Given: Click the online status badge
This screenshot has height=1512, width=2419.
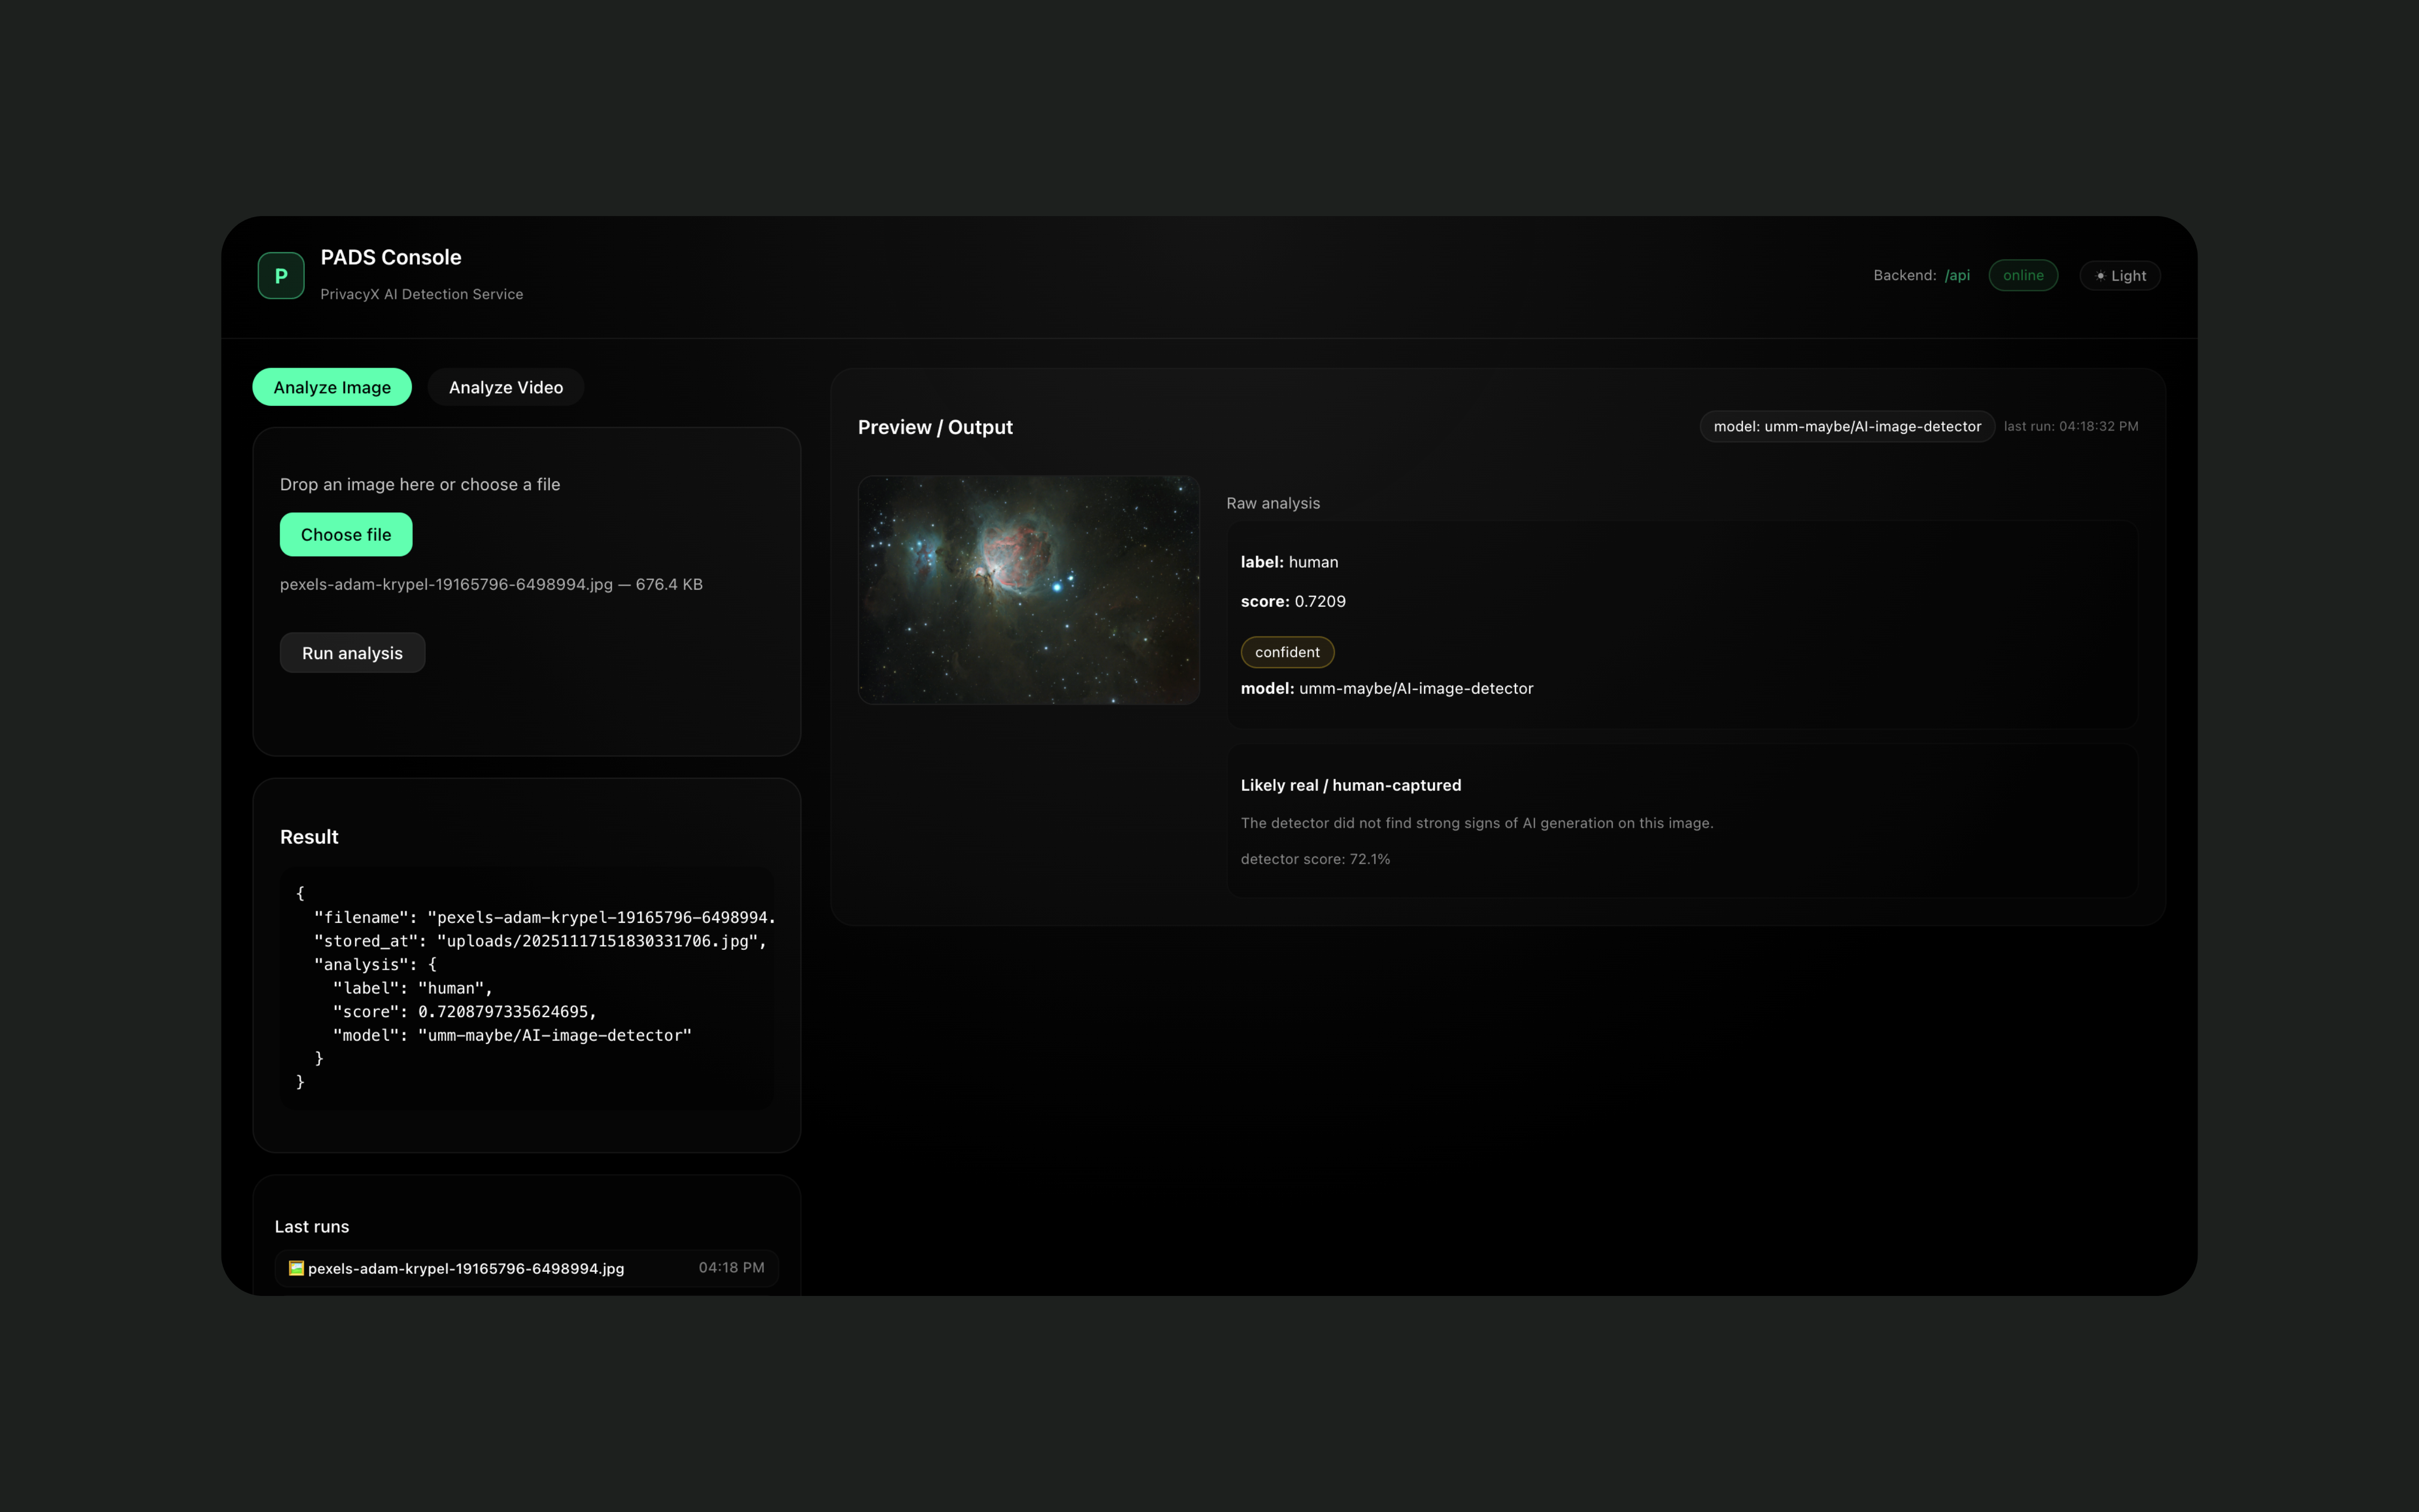Looking at the screenshot, I should [2023, 275].
